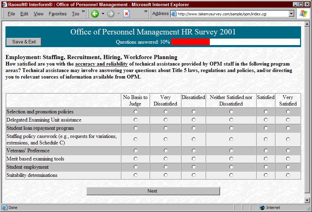Select Satisfied for Student employment
312x212 pixels.
coord(266,167)
